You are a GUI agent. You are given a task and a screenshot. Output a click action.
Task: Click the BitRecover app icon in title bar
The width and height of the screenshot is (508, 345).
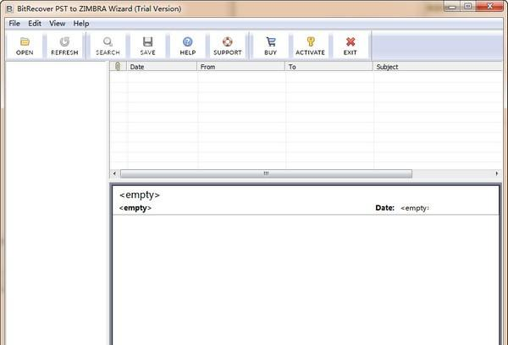(x=9, y=8)
